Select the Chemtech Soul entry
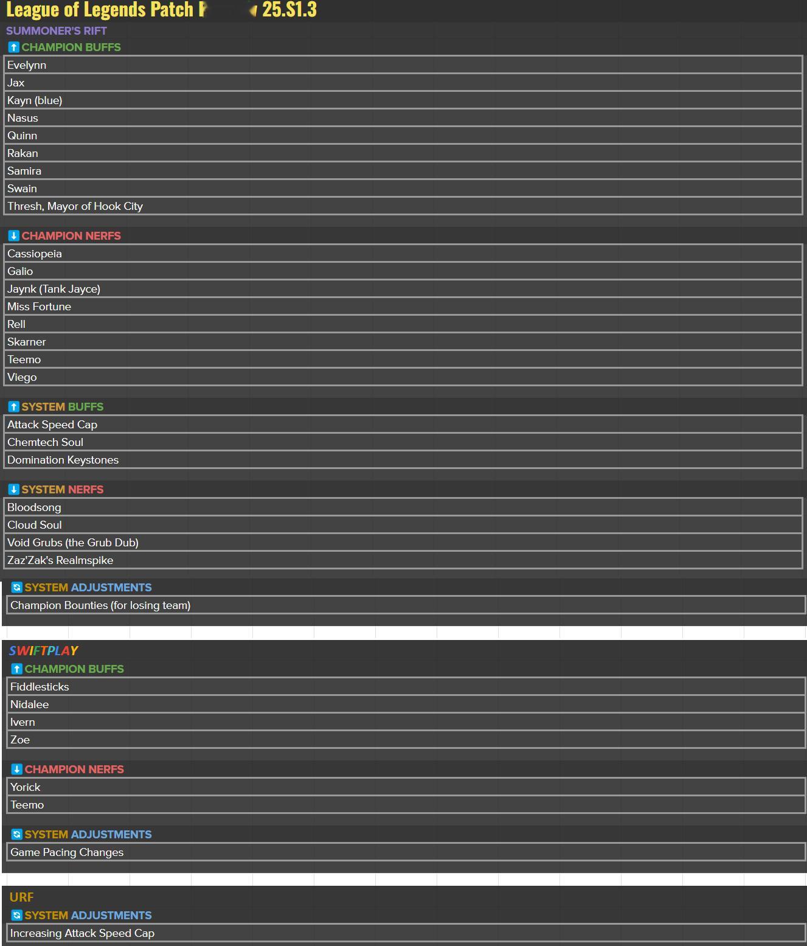 click(403, 442)
